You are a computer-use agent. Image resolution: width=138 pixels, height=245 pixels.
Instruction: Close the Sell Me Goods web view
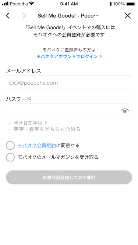pyautogui.click(x=128, y=16)
